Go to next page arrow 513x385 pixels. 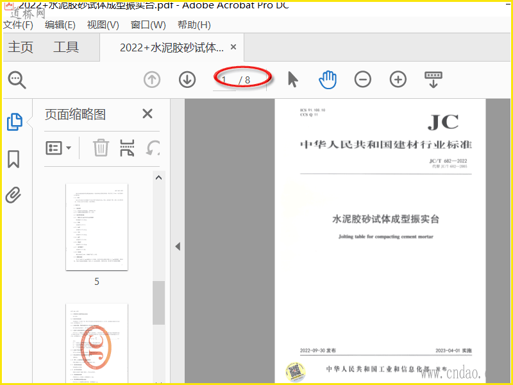pyautogui.click(x=187, y=80)
